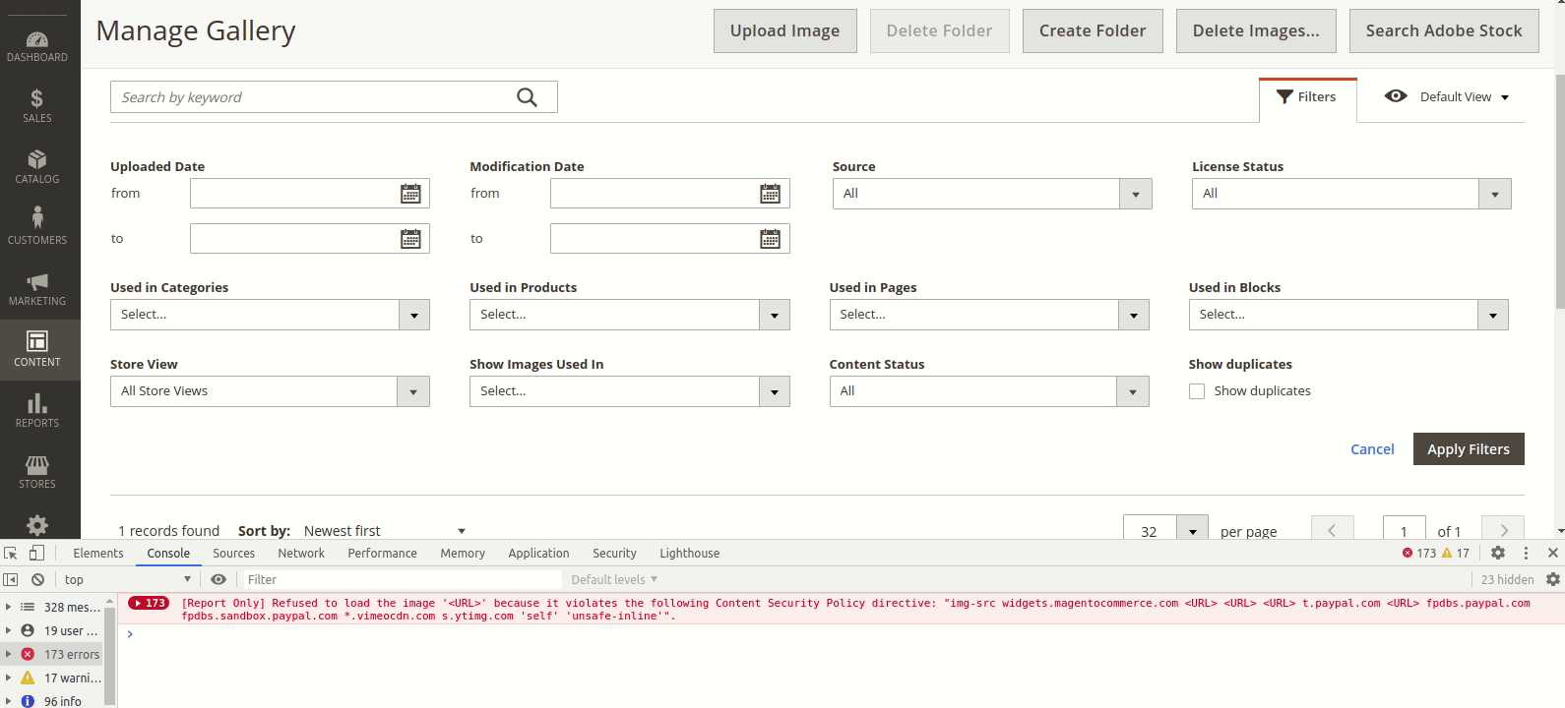This screenshot has height=708, width=1565.
Task: Open calendar for Uploaded Date to
Action: (410, 239)
